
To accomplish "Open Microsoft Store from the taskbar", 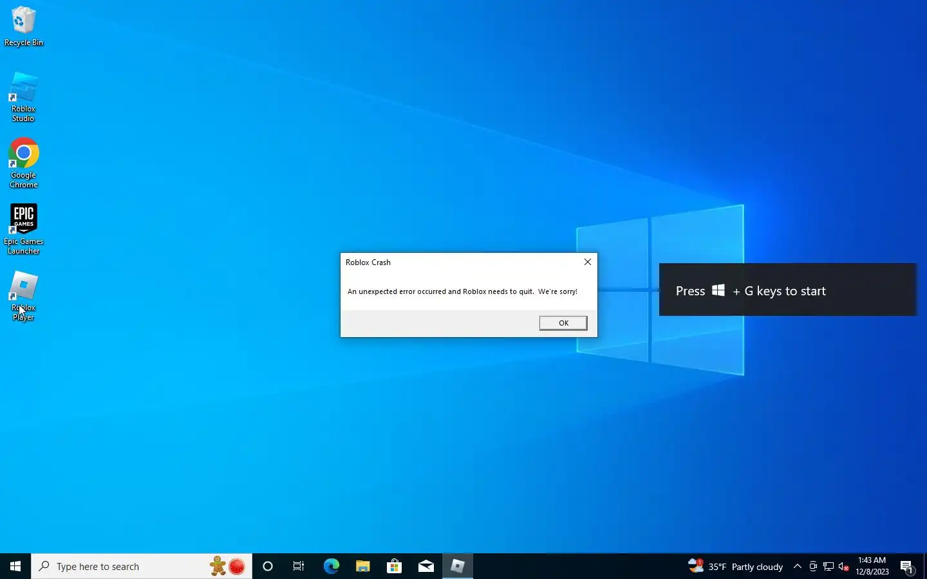I will [x=394, y=566].
